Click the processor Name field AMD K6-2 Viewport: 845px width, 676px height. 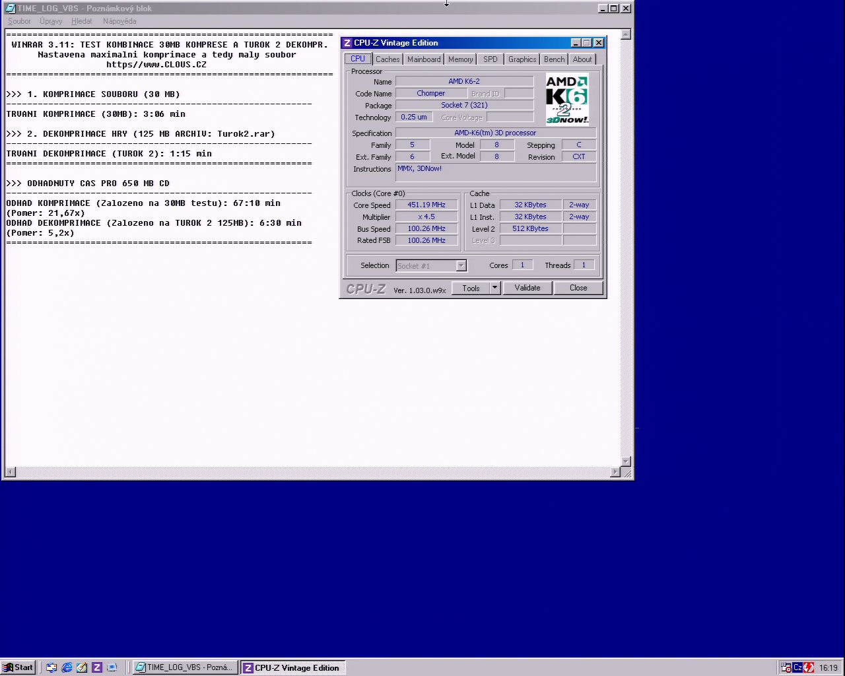click(464, 81)
